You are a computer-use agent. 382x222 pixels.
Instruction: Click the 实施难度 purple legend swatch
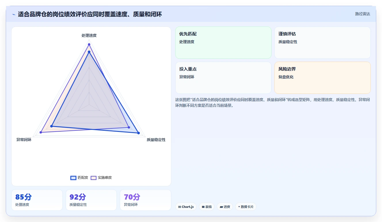pyautogui.click(x=94, y=178)
